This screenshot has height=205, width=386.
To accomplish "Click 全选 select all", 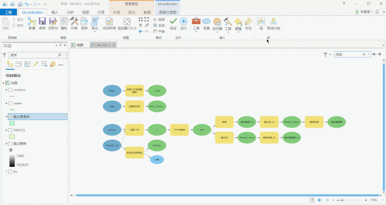I will tap(159, 25).
